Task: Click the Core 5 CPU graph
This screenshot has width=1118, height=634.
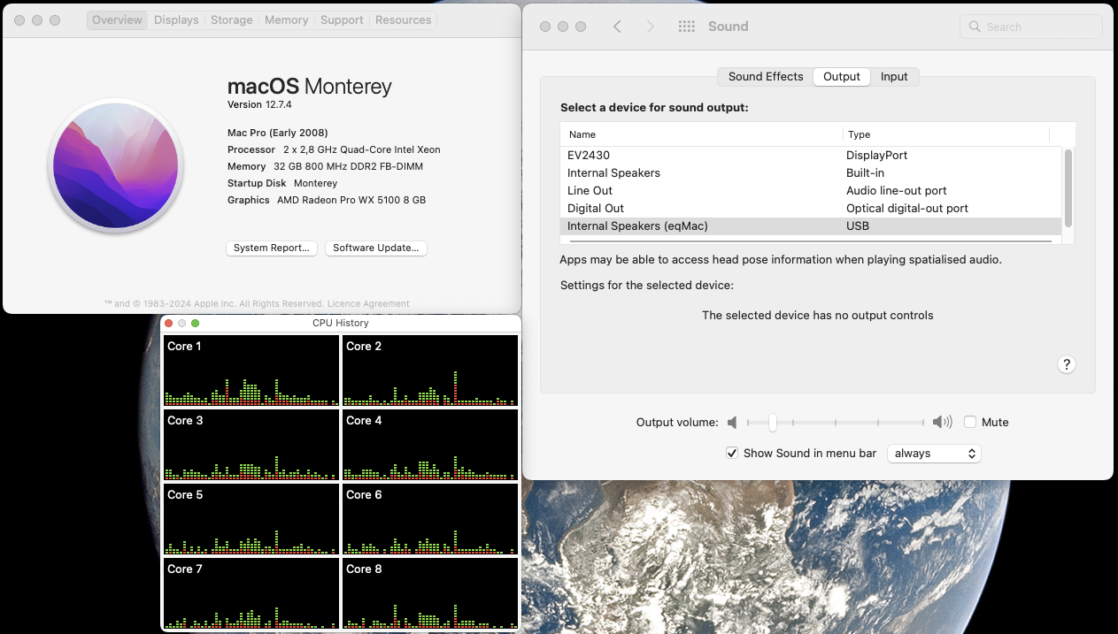Action: coord(251,519)
